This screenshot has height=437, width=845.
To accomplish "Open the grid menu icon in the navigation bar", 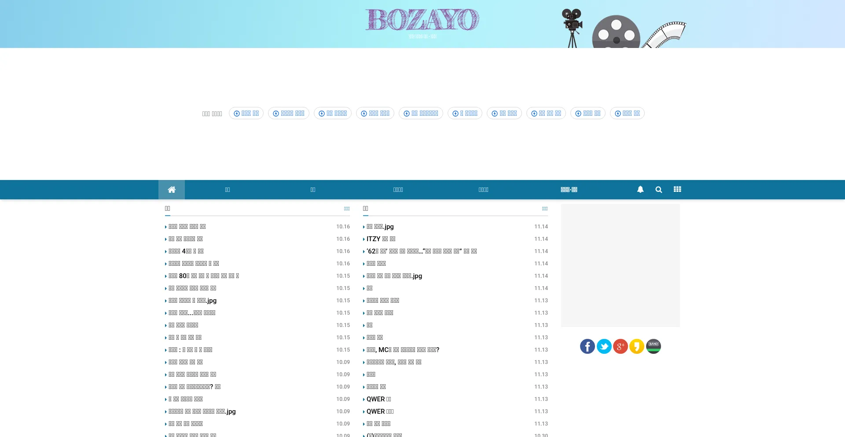I will [x=677, y=189].
